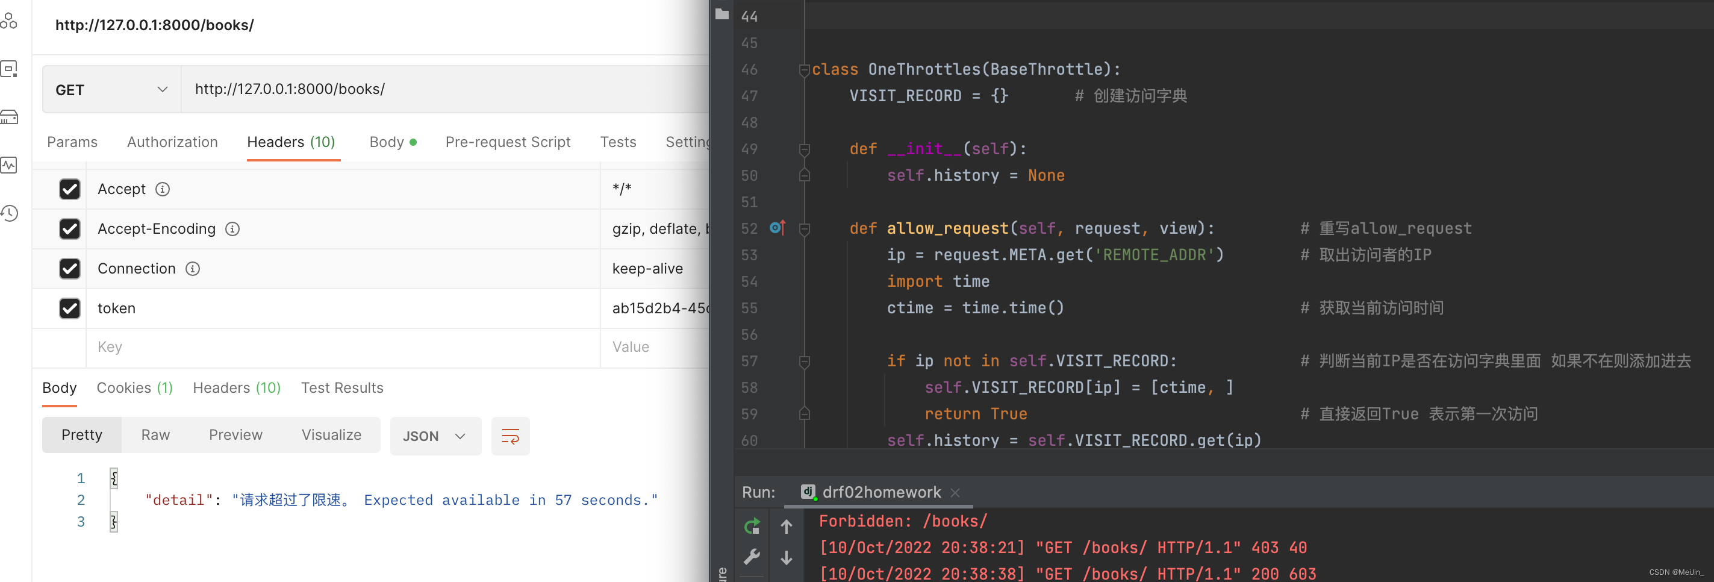Collapse the allow_request fold at line 52
The width and height of the screenshot is (1714, 582).
click(805, 229)
